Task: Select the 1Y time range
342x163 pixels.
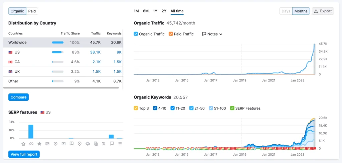Action: (x=155, y=11)
